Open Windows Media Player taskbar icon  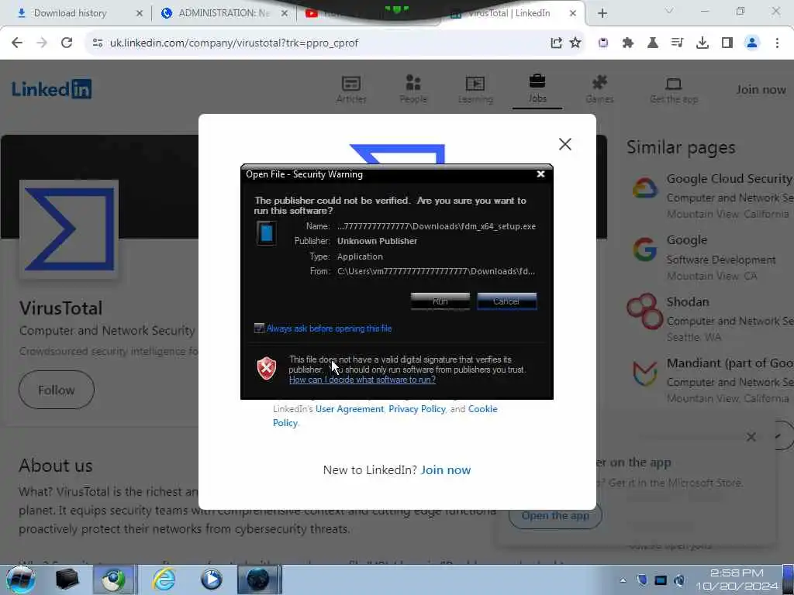[x=212, y=580]
